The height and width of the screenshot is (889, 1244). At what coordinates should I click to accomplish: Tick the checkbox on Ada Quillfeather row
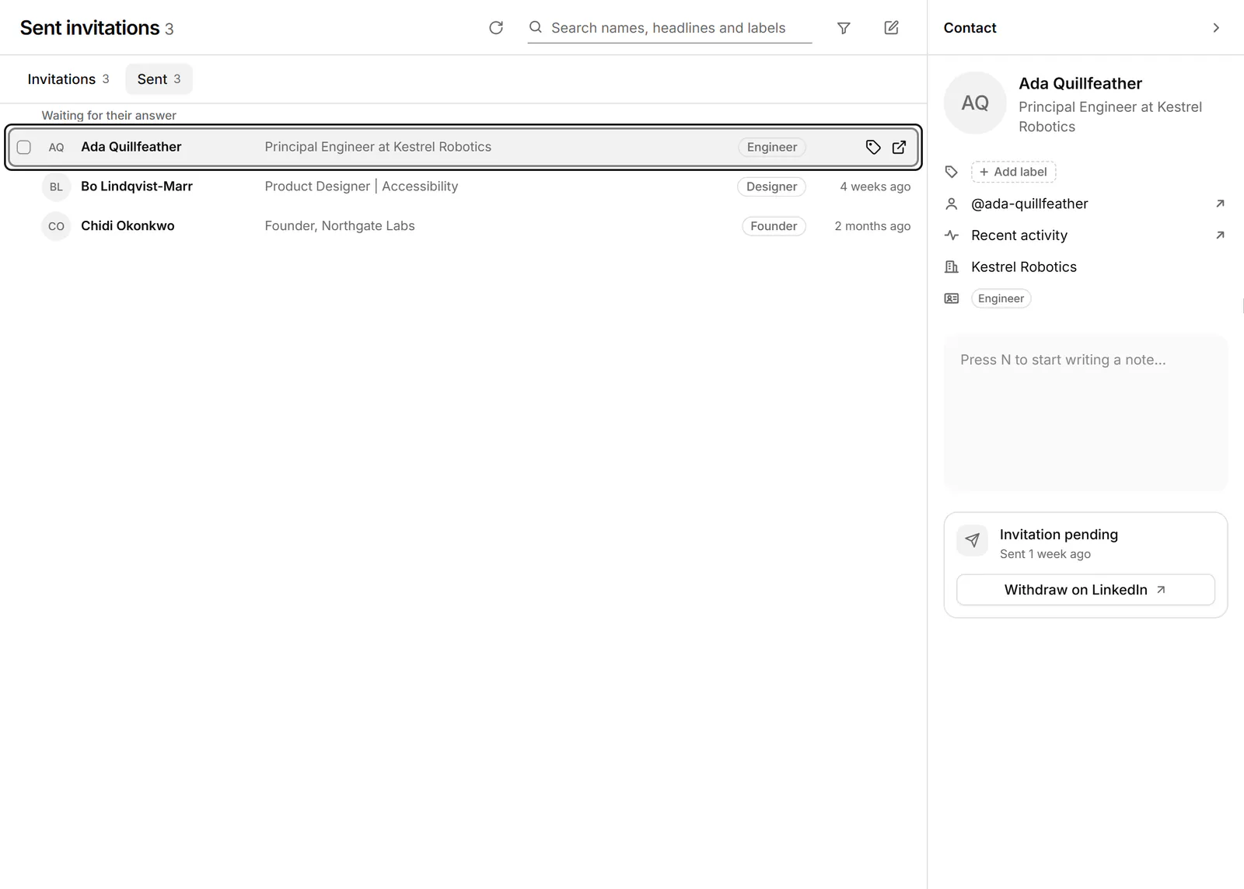point(24,147)
